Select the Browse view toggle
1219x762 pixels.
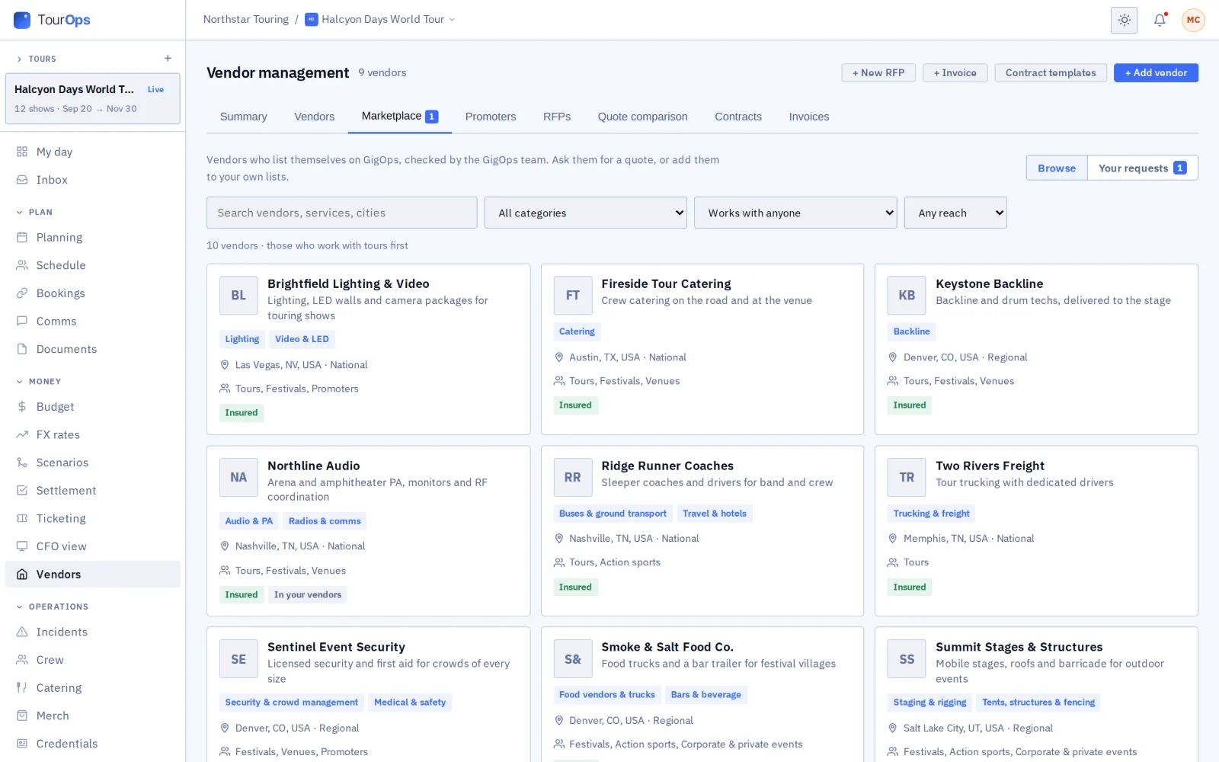tap(1057, 168)
